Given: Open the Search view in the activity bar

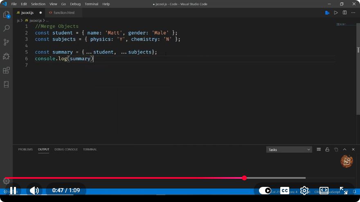Looking at the screenshot, I should point(7,28).
